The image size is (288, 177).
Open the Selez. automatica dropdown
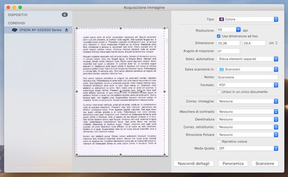[247, 59]
